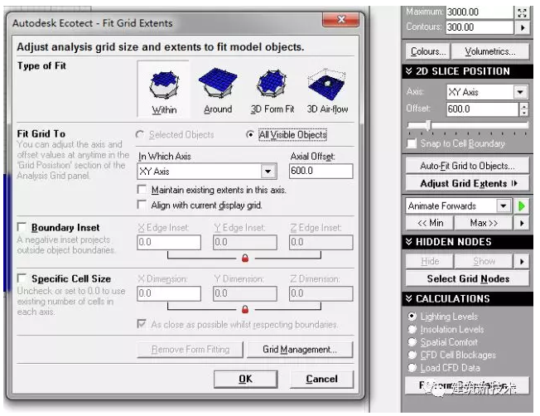Viewport: 540px width, 416px height.
Task: Open the Animate Forwards dropdown
Action: click(x=504, y=206)
